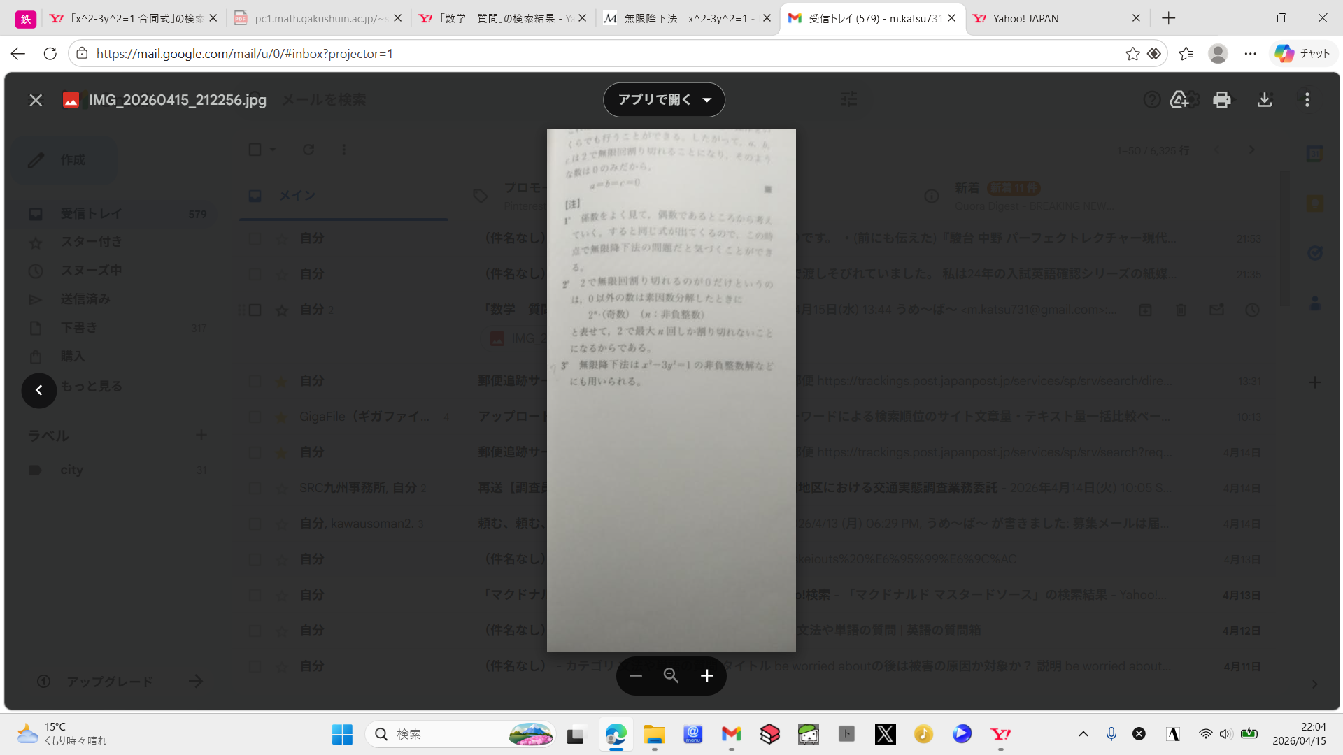Open help for the image viewer
Viewport: 1343px width, 755px height.
coord(1151,99)
